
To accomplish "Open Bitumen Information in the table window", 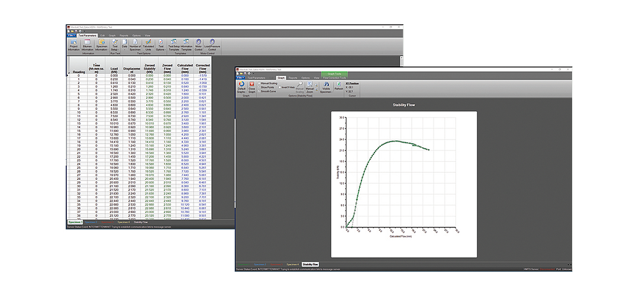I will 87,44.
